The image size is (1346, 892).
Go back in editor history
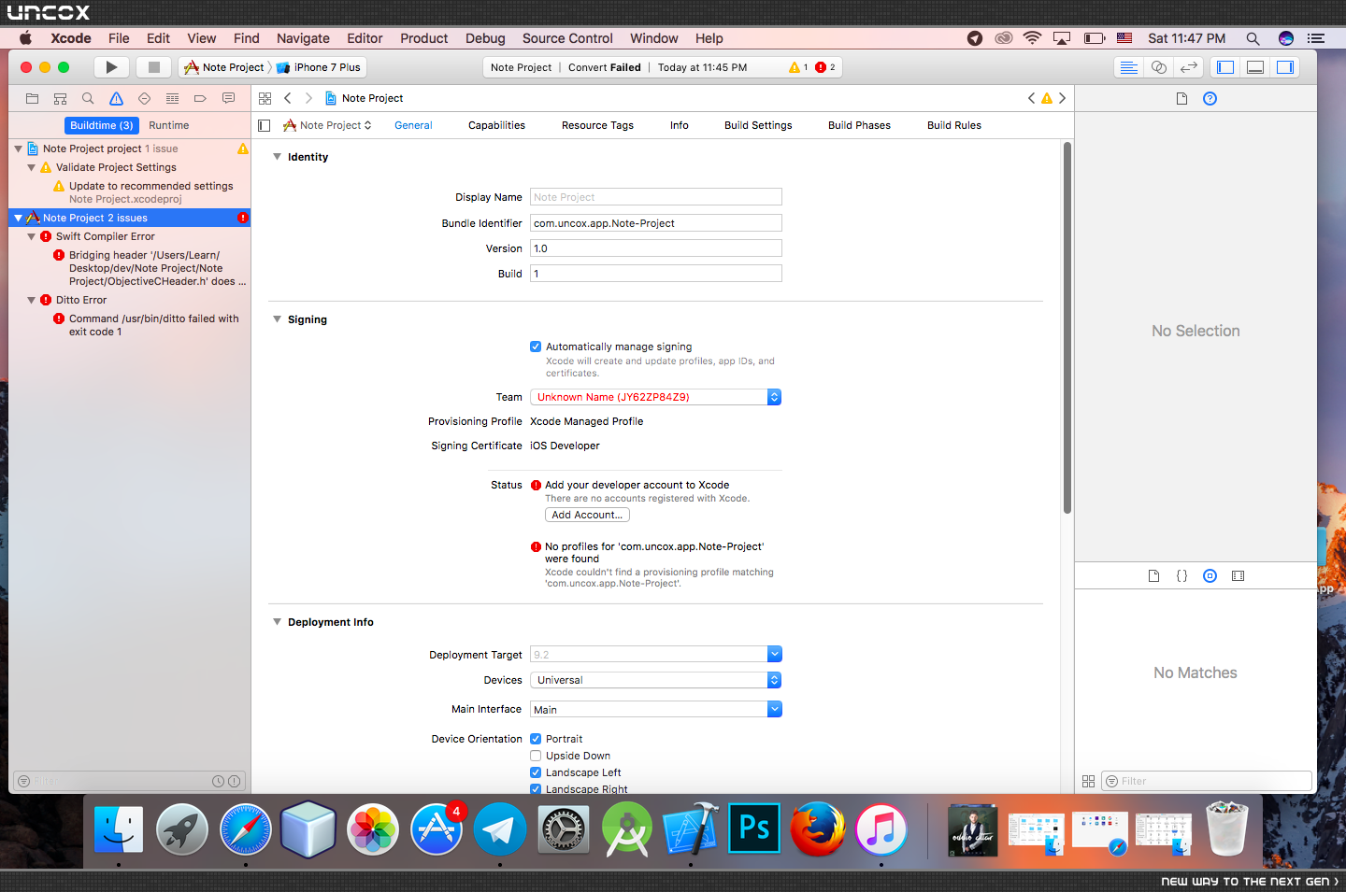pyautogui.click(x=288, y=98)
